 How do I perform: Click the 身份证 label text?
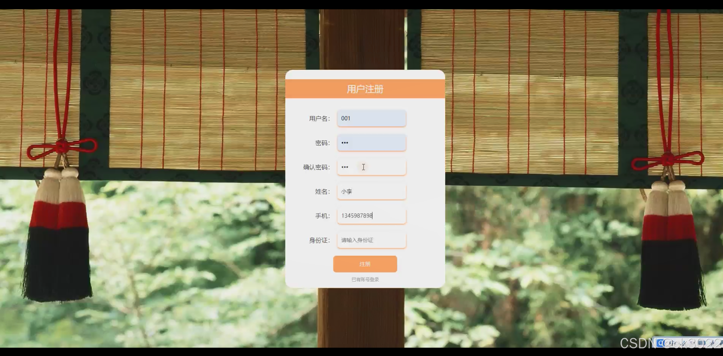point(319,240)
